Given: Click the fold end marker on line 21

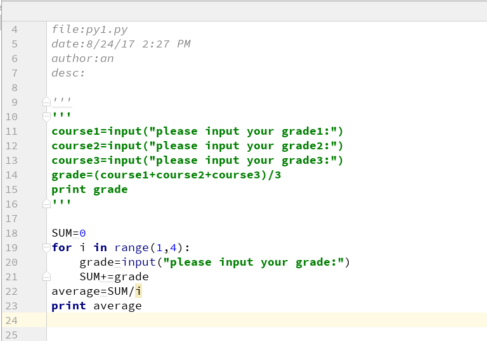Looking at the screenshot, I should coord(46,276).
